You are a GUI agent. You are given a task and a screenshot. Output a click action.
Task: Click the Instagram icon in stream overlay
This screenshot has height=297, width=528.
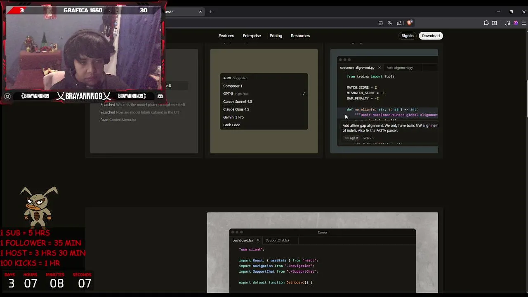[x=7, y=96]
